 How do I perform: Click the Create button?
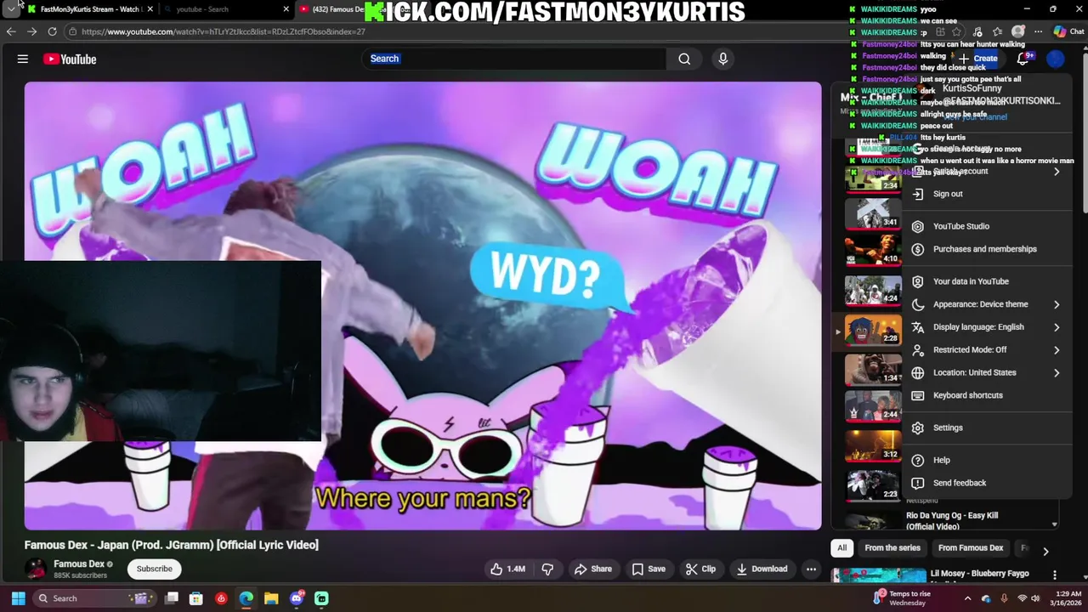[977, 59]
